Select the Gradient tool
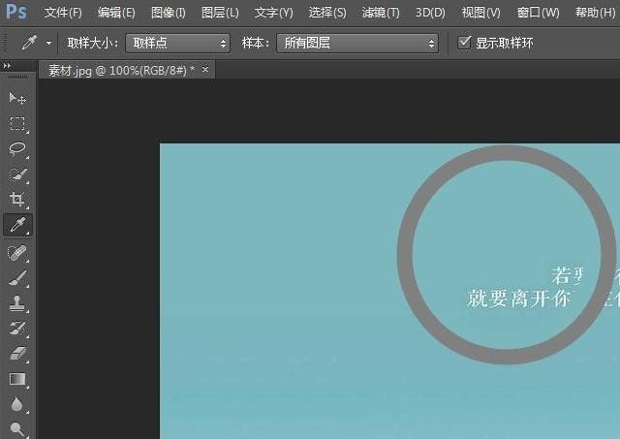Screen dimensions: 620x439 (17, 379)
